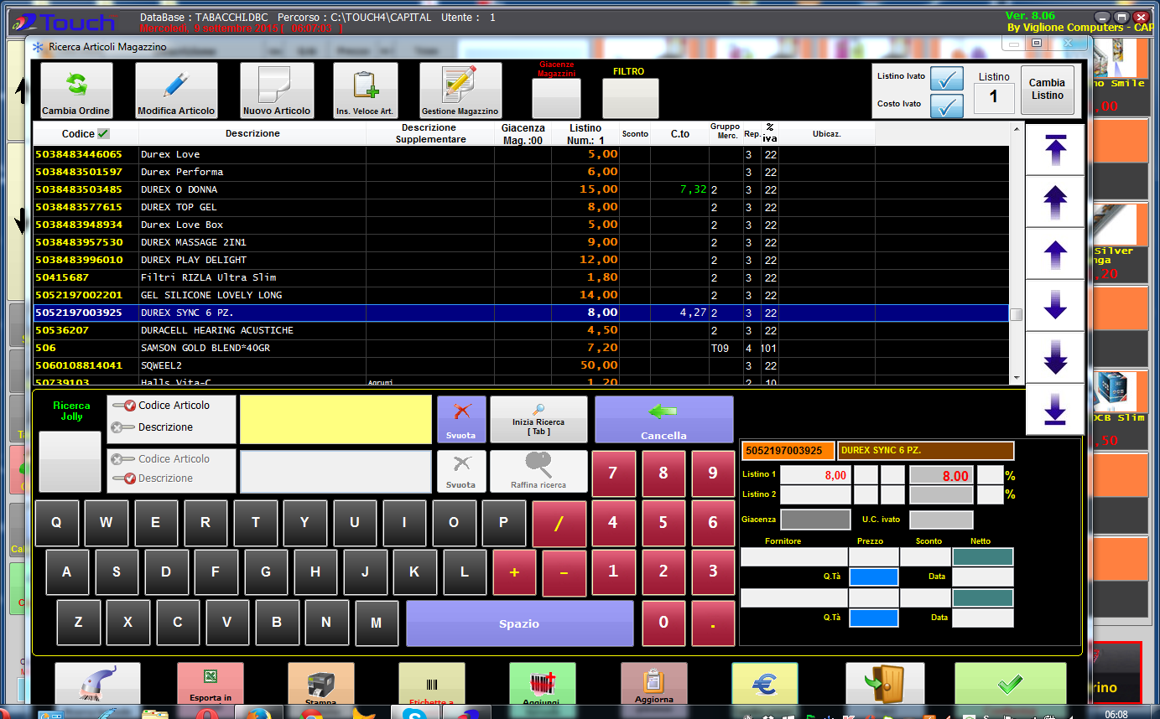Open Modifica Articolo with the pencil icon
The width and height of the screenshot is (1160, 719).
point(176,91)
